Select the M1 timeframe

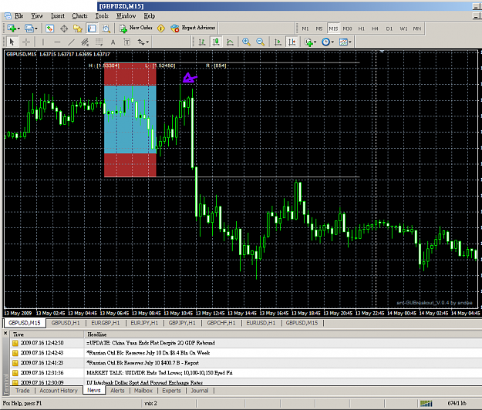pyautogui.click(x=305, y=29)
